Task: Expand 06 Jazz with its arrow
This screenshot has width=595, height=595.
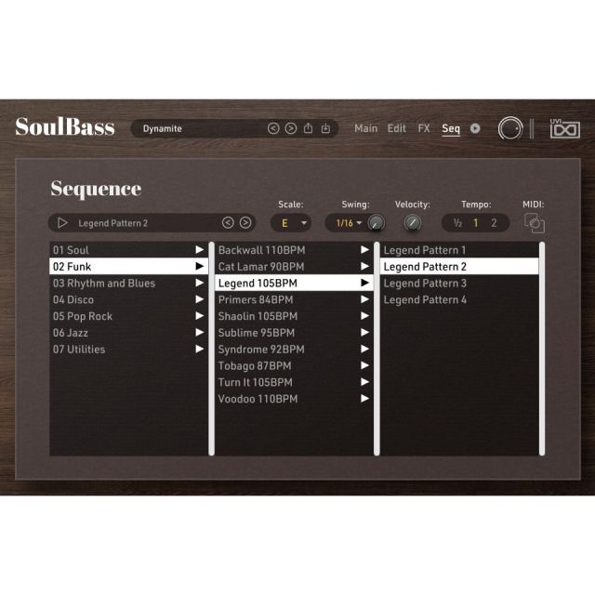Action: tap(200, 333)
